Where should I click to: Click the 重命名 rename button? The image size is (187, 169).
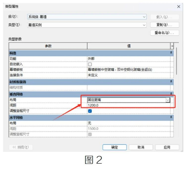click(165, 33)
